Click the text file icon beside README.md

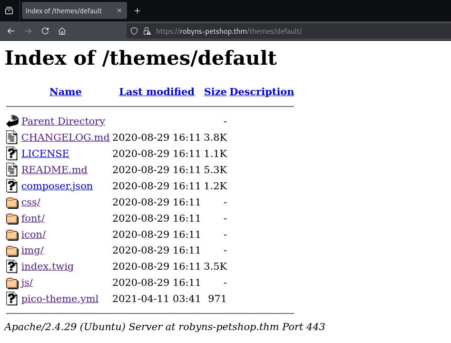pos(12,170)
